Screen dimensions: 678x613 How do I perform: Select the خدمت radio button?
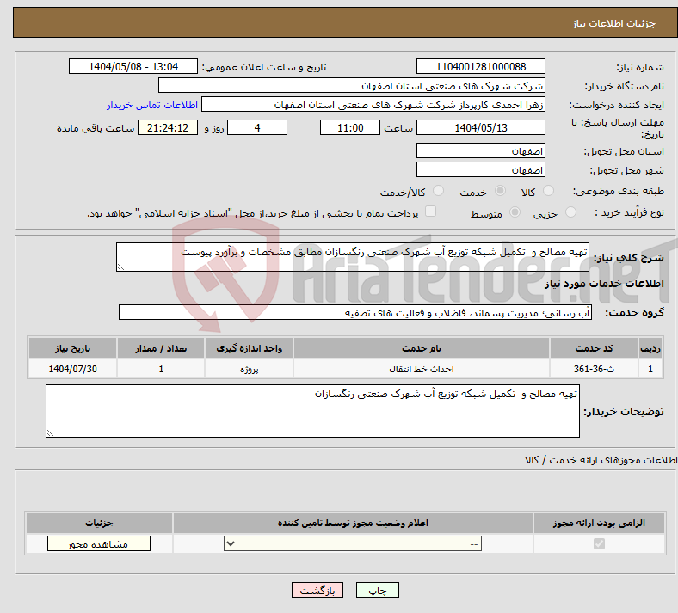pos(500,191)
